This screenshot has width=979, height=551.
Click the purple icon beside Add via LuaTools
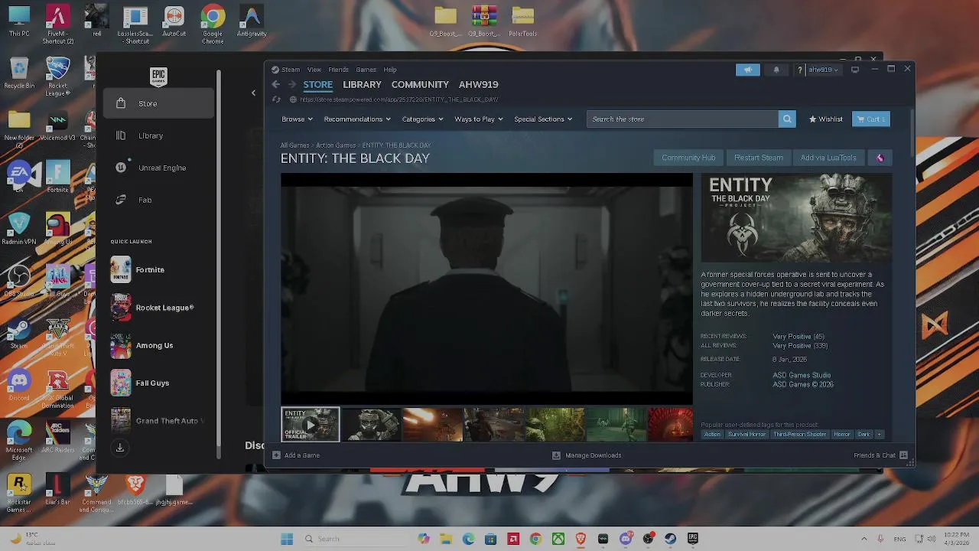[x=880, y=158]
